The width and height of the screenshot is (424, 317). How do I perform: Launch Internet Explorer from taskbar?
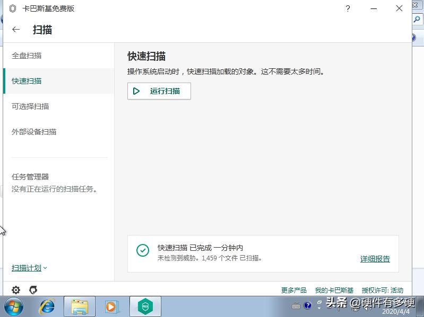click(x=47, y=307)
